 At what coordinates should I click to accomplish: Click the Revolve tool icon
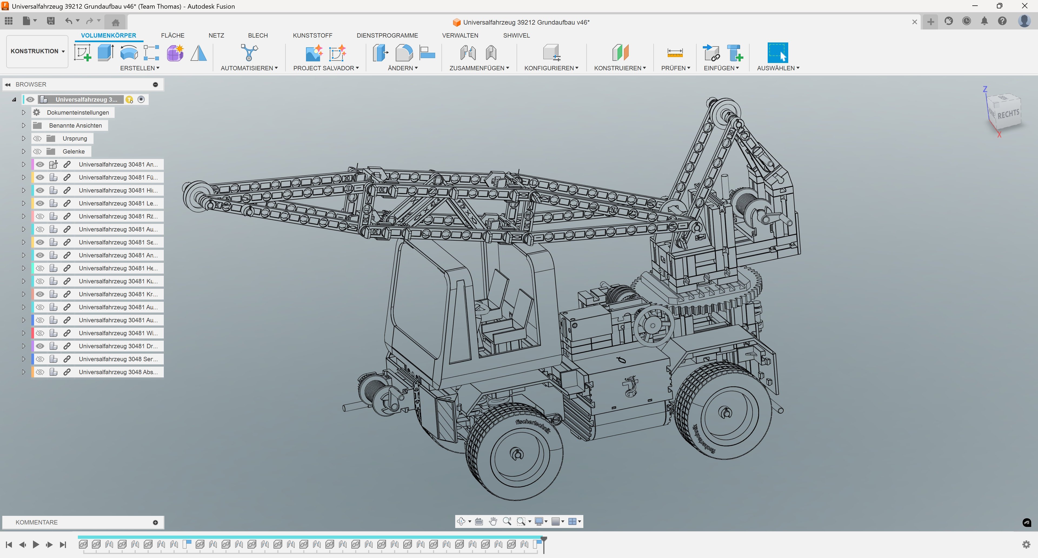pos(129,53)
